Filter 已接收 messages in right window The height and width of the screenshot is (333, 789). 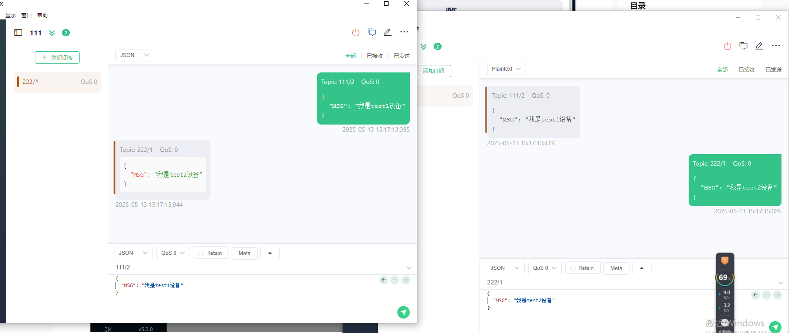(747, 70)
